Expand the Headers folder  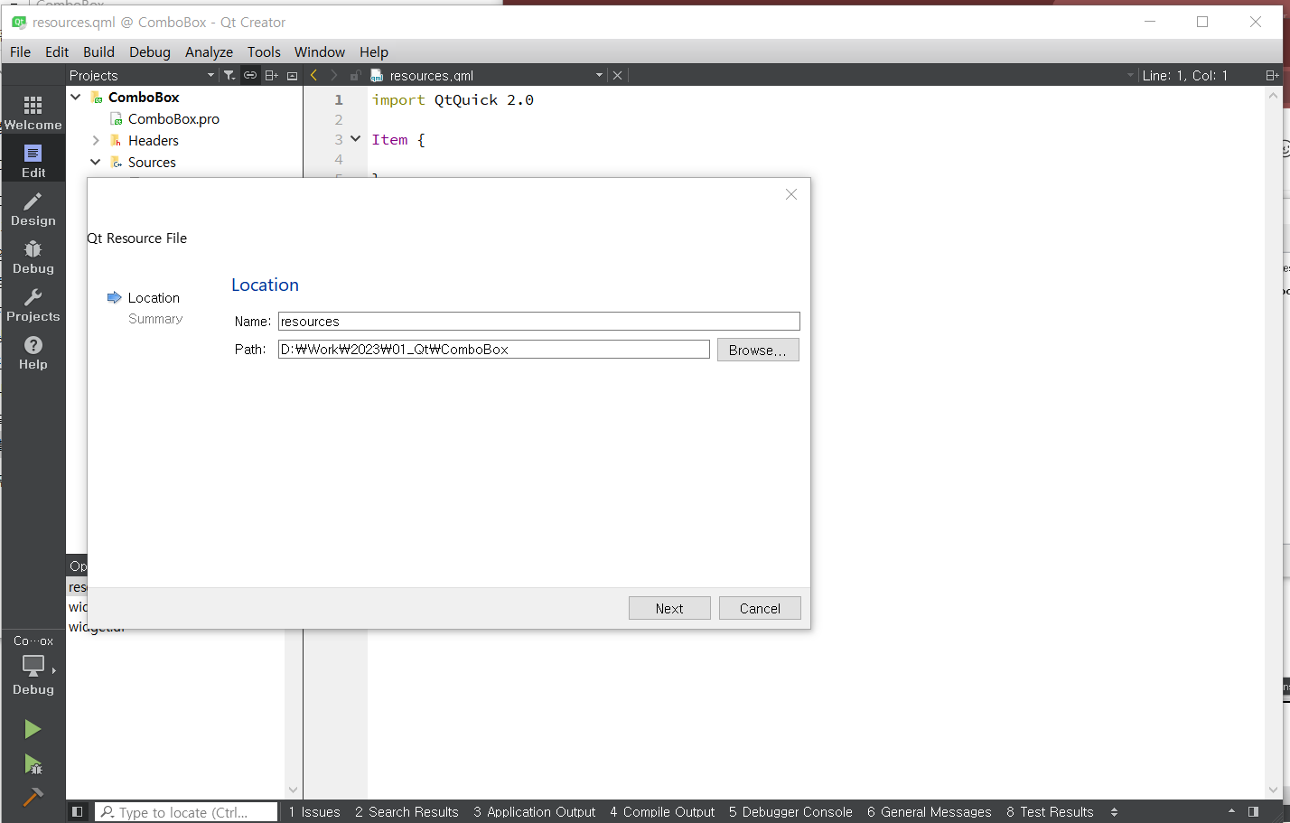click(x=96, y=140)
